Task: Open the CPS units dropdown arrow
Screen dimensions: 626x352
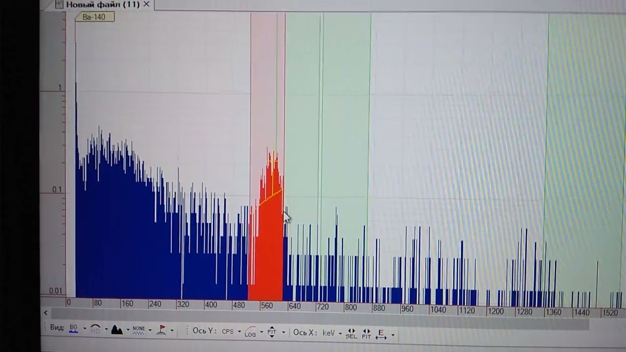Action: click(239, 332)
